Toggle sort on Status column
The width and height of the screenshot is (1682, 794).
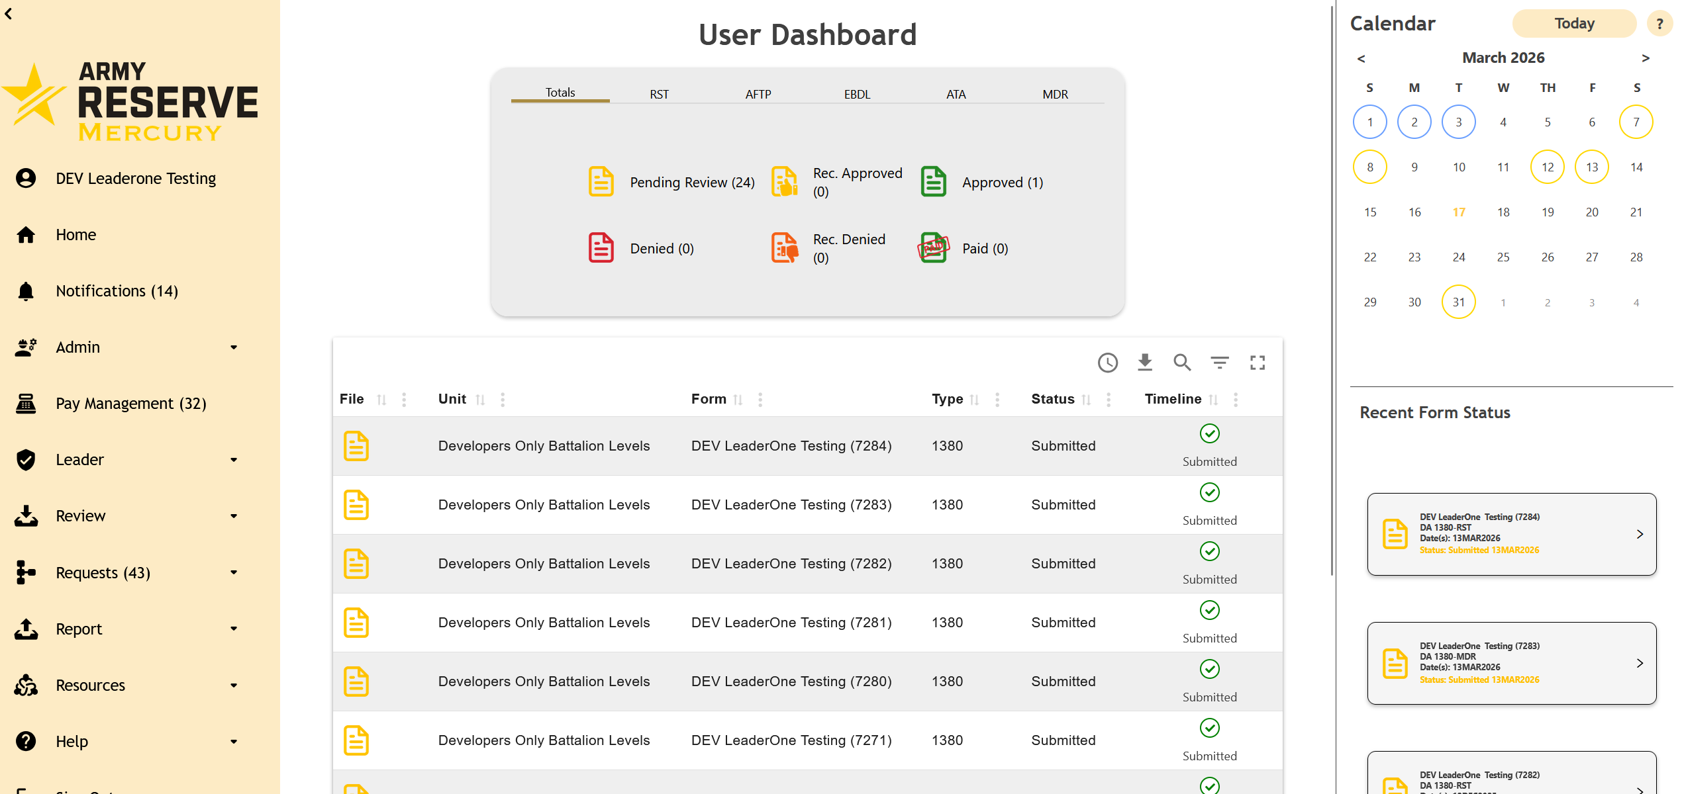point(1086,400)
